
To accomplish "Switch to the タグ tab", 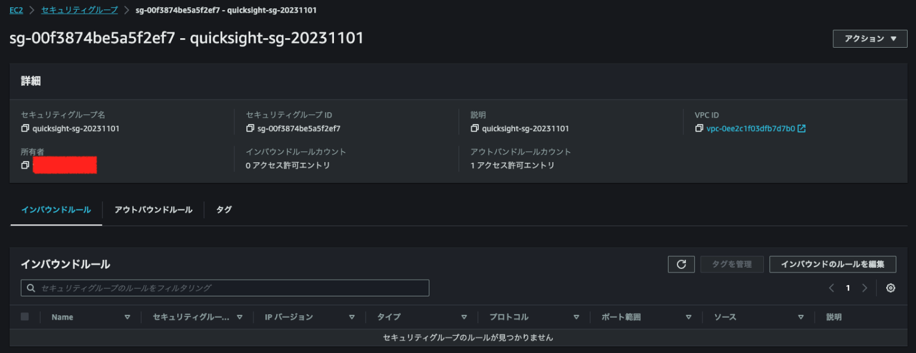I will pyautogui.click(x=224, y=210).
